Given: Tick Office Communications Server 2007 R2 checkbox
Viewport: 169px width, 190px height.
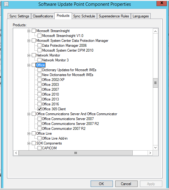Looking at the screenshot, I should coord(39,124).
